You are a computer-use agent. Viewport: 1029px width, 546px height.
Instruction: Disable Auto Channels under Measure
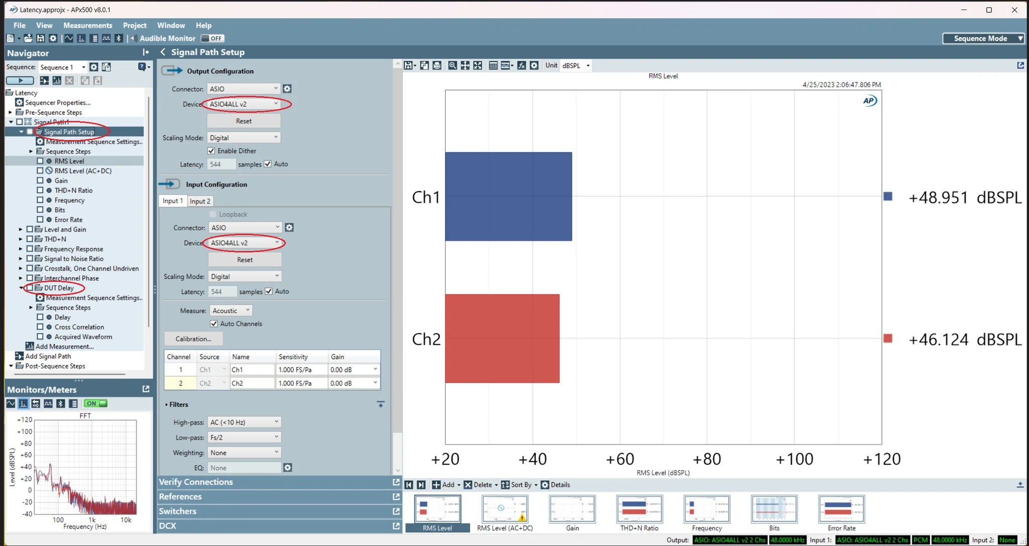[215, 323]
